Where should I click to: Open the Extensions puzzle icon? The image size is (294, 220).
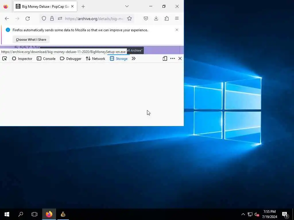click(x=167, y=18)
